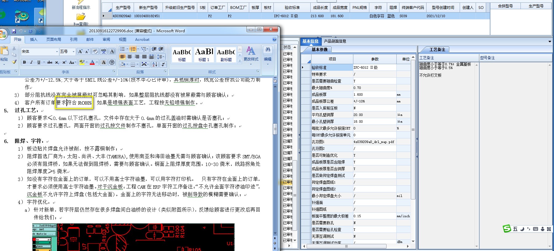This screenshot has height=251, width=554.
Task: Open 段落 paragraph dialog launcher
Action: (x=165, y=71)
